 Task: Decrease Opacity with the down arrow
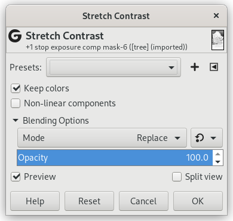coord(218,162)
